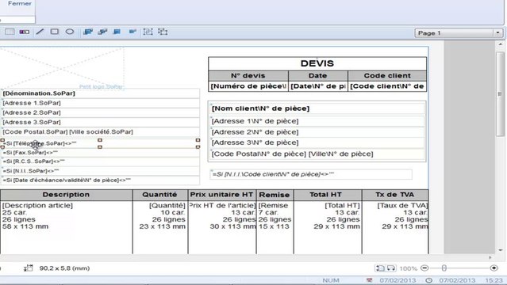Click the vertical scrollbar up arrow
This screenshot has height=285, width=507.
click(x=500, y=44)
